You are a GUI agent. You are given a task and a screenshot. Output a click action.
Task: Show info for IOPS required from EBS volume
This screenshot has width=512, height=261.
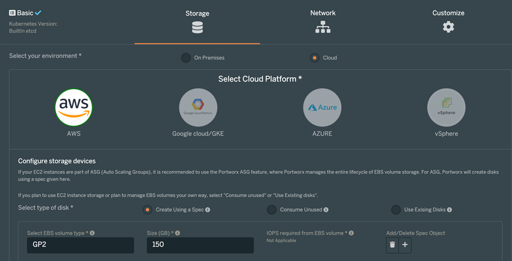[x=352, y=233]
